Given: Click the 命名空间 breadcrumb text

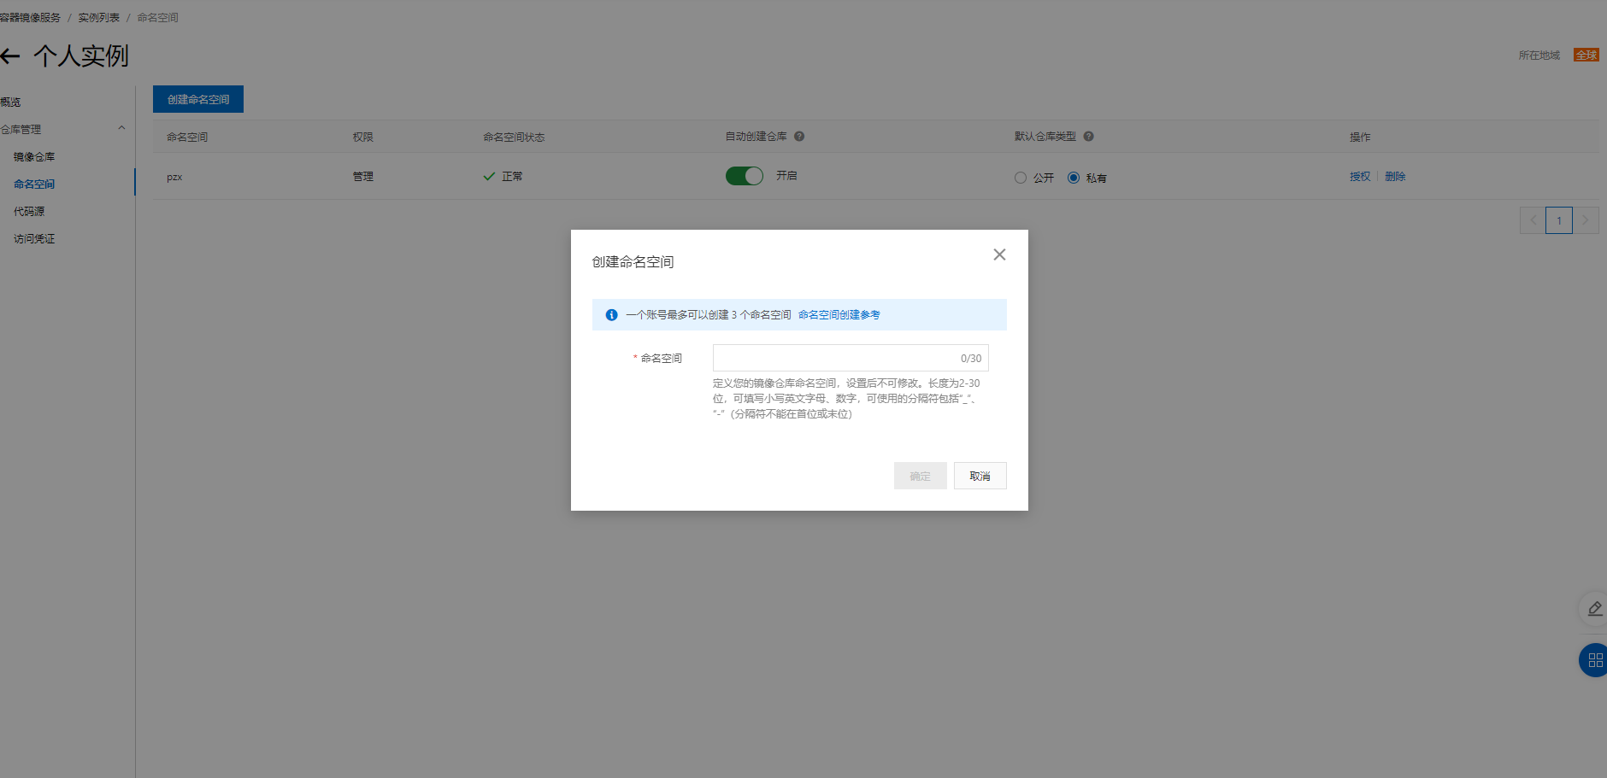Looking at the screenshot, I should pos(158,18).
